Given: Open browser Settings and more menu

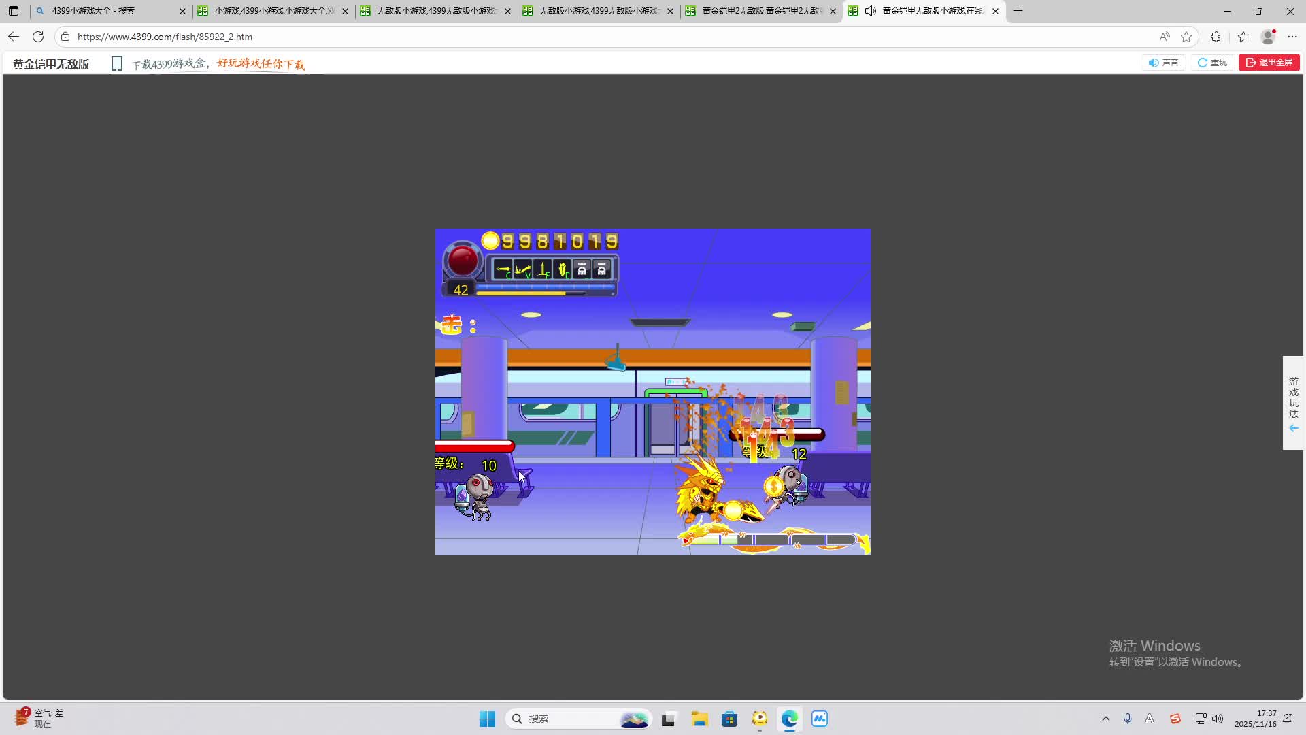Looking at the screenshot, I should point(1292,37).
